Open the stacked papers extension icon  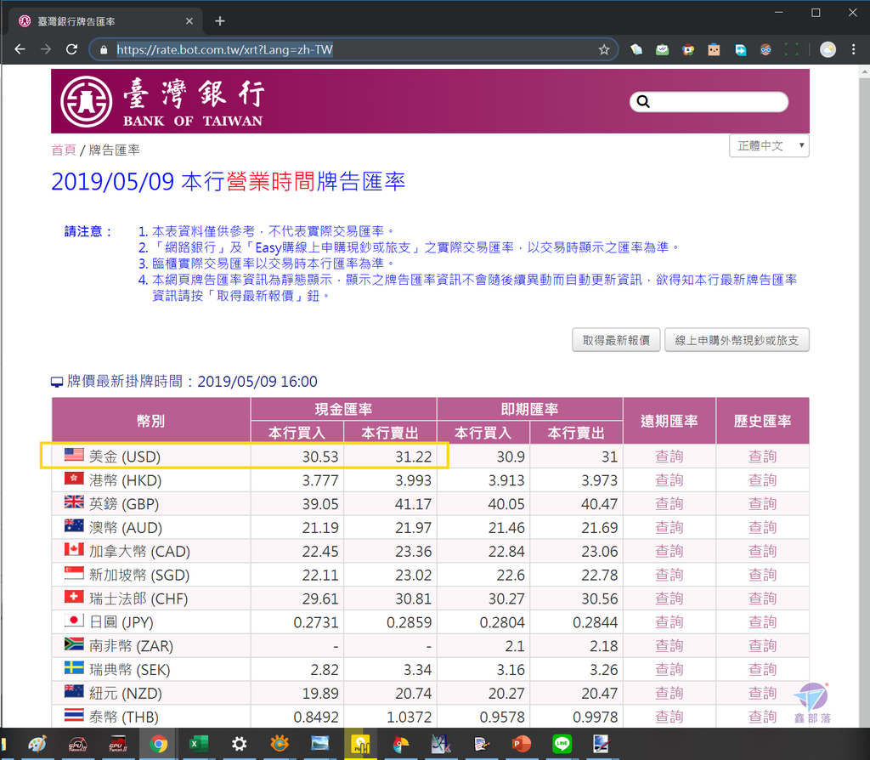pyautogui.click(x=636, y=50)
